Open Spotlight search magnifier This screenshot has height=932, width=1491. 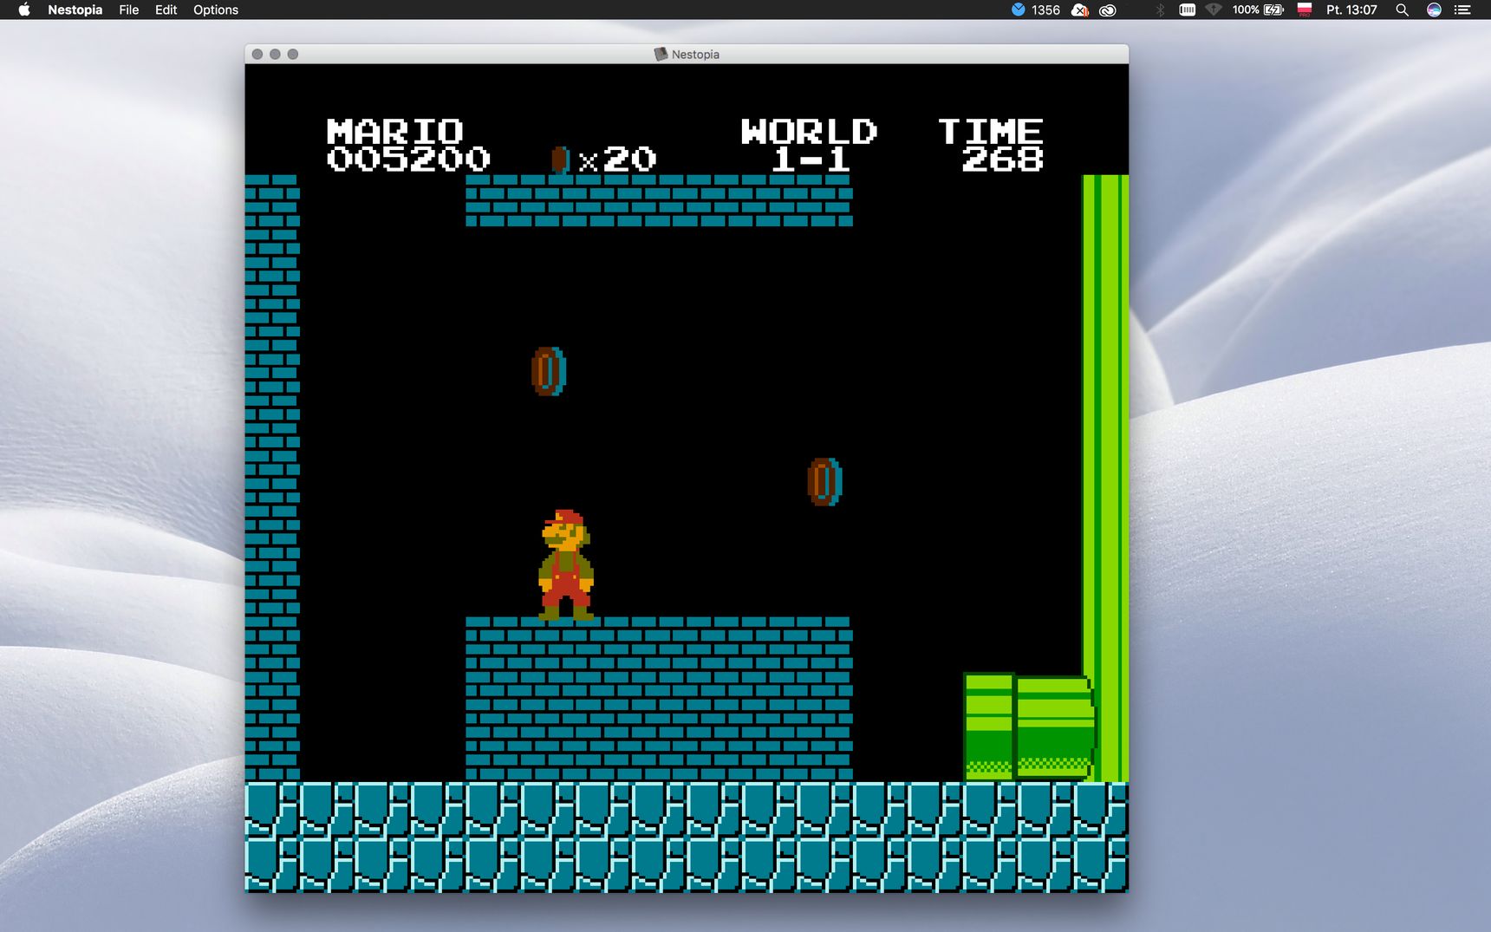[1402, 10]
